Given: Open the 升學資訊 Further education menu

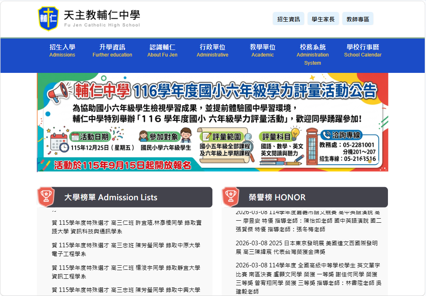Looking at the screenshot, I should pyautogui.click(x=112, y=50).
